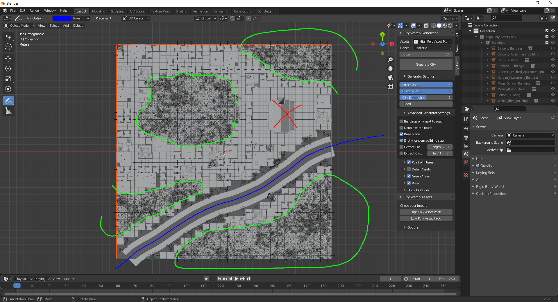Toggle the Green Areas checkbox
Screen dimensions: 558x302
pos(409,176)
